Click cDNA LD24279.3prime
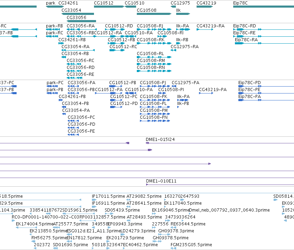Image resolution: width=294 pixels, height=250 pixels. [x=138, y=231]
